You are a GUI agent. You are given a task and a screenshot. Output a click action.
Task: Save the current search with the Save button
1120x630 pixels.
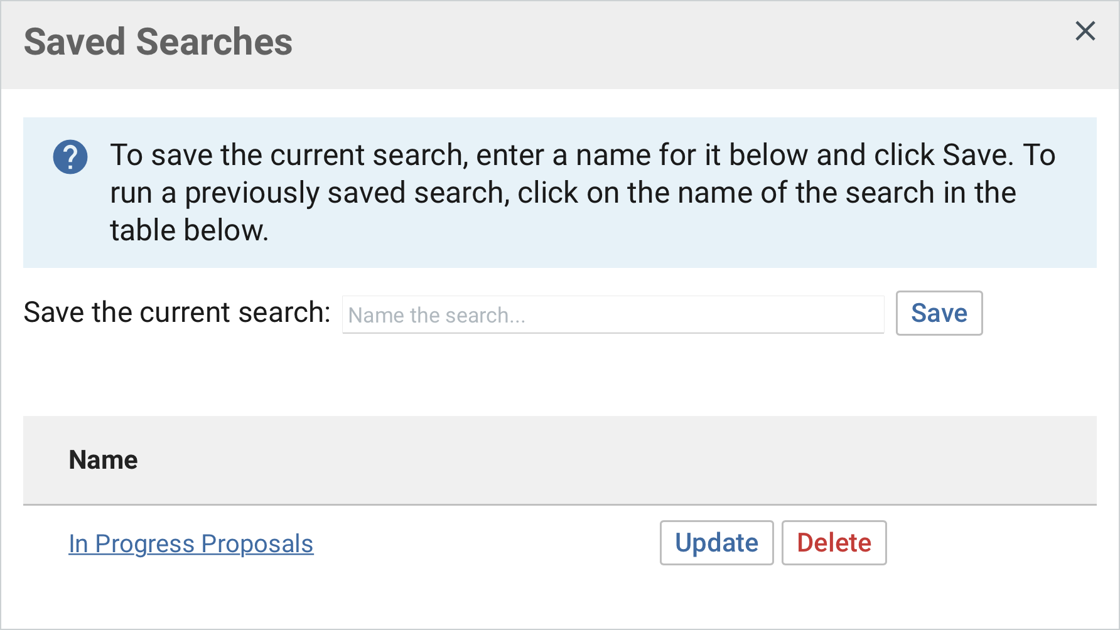[x=939, y=313]
